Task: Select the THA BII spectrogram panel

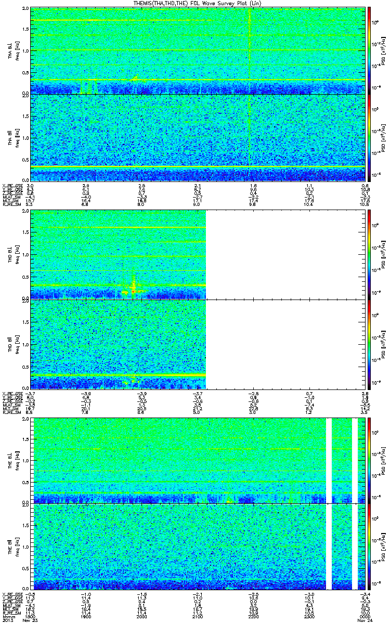Action: [x=198, y=137]
